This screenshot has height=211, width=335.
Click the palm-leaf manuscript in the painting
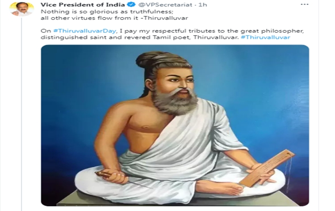pos(267,168)
